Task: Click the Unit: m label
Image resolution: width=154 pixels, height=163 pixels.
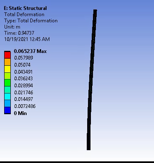Action: click(12, 27)
